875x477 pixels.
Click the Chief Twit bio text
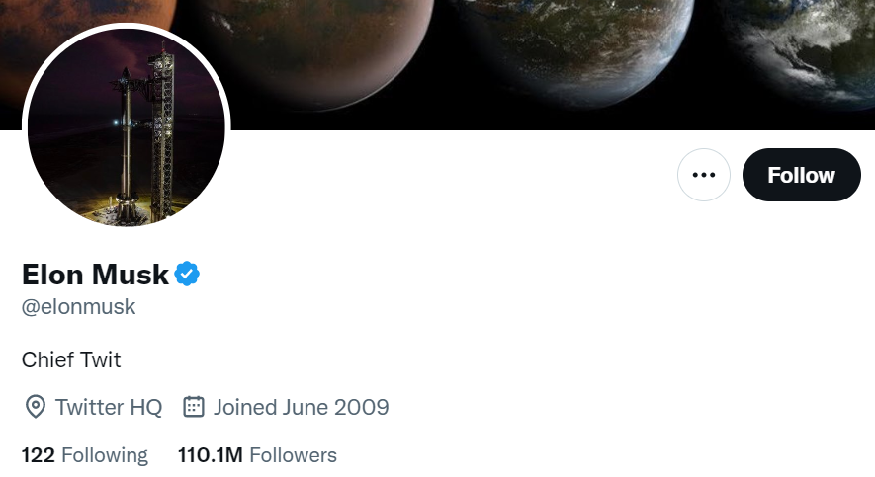tap(71, 359)
